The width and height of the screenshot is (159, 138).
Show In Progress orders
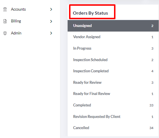(x=113, y=48)
